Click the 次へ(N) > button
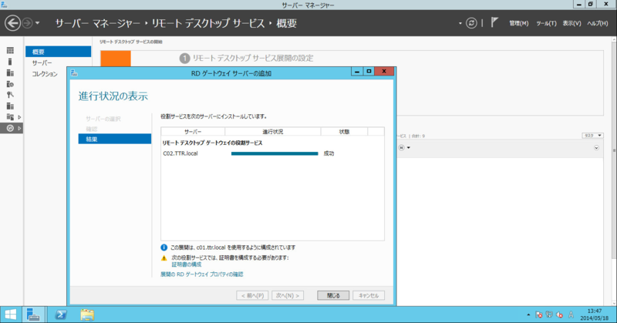 (x=288, y=295)
